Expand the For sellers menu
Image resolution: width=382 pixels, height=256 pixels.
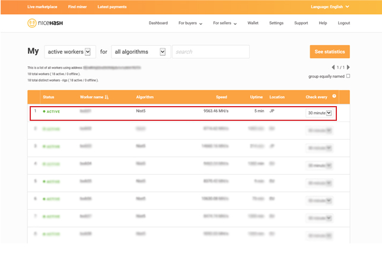point(225,23)
